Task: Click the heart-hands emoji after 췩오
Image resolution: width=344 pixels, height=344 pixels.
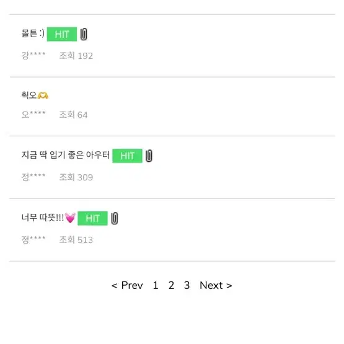Action: click(43, 95)
